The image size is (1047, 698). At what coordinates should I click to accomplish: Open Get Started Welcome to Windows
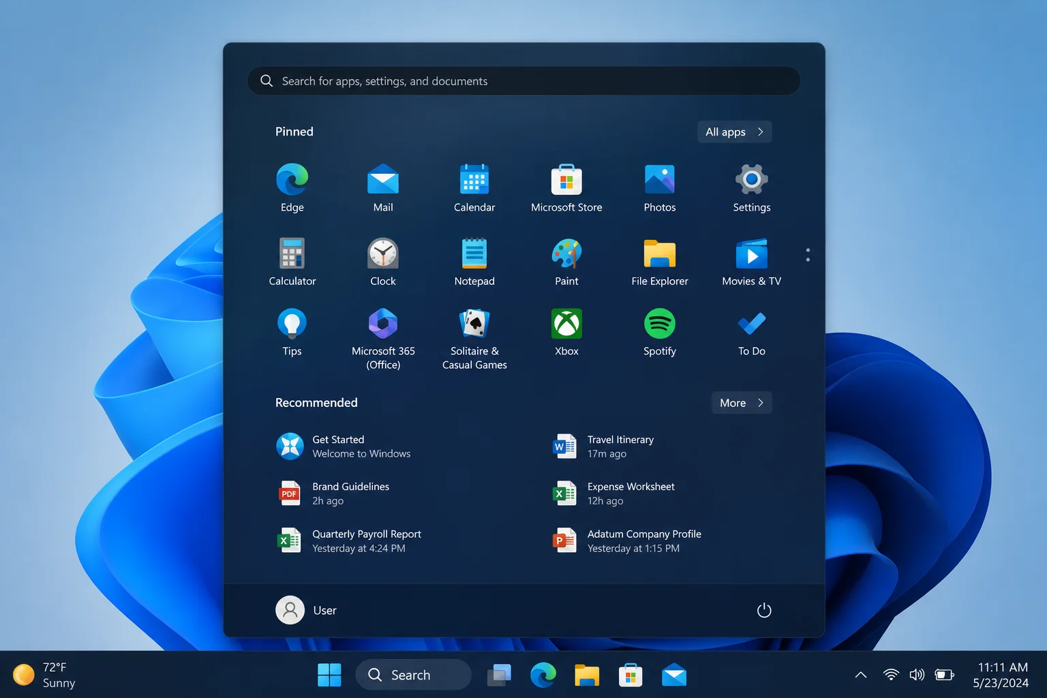(x=344, y=446)
